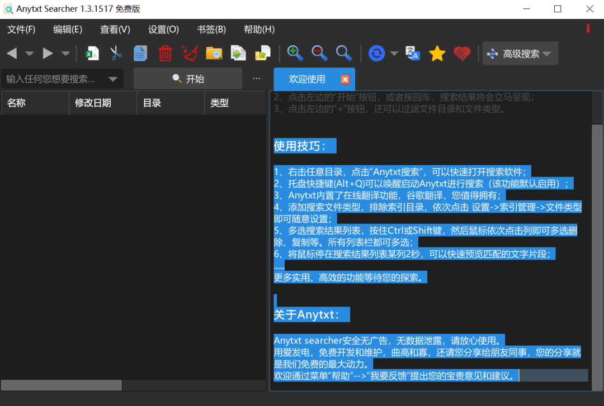Viewport: 604px width, 406px height.
Task: Open the 查看(V) menu
Action: 115,29
